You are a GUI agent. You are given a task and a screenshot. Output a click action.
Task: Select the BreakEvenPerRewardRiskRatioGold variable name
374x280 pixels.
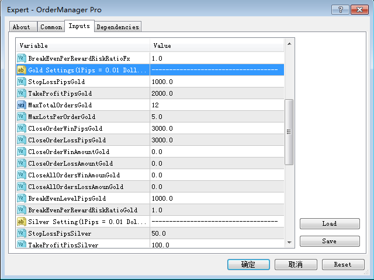pyautogui.click(x=83, y=210)
